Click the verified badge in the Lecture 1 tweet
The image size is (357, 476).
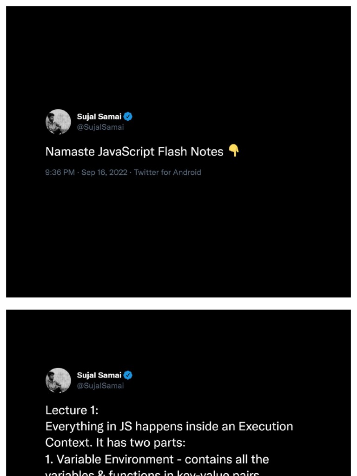coord(128,375)
